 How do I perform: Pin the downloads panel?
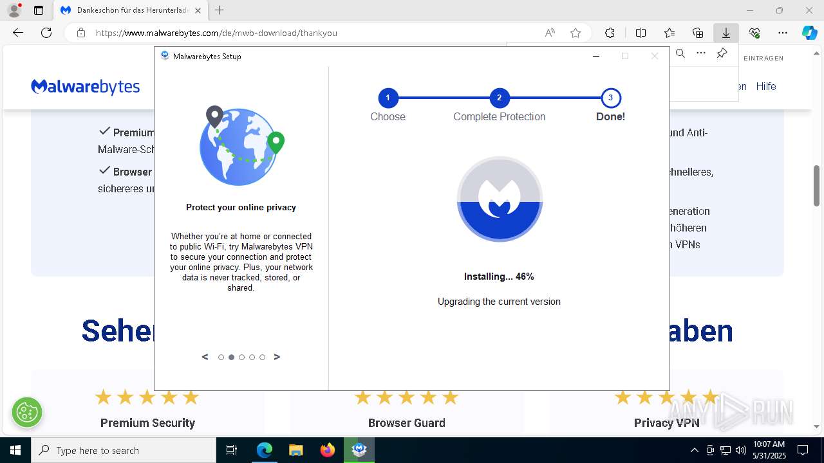(722, 53)
